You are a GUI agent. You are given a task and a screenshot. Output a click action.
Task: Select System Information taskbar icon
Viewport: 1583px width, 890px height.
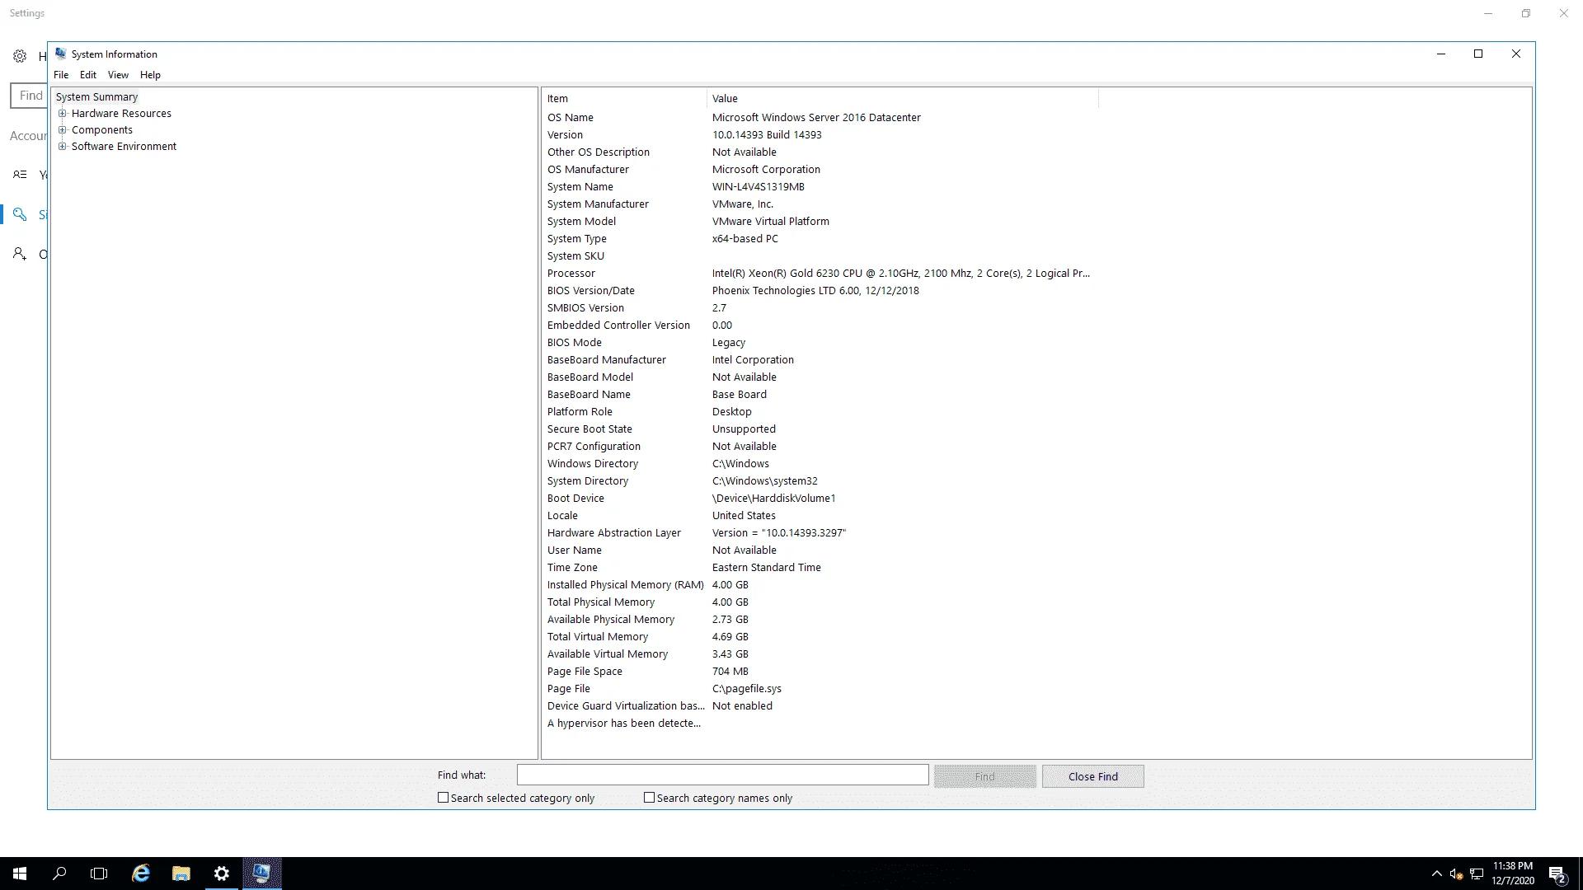pyautogui.click(x=262, y=874)
